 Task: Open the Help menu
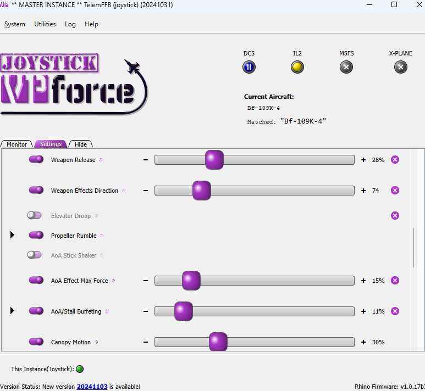coord(91,24)
